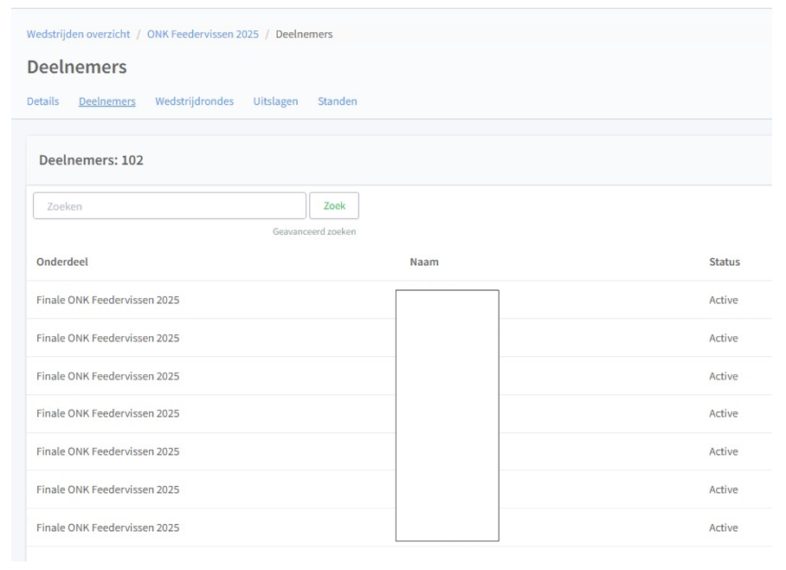
Task: Select the Active status in last row
Action: (x=723, y=528)
